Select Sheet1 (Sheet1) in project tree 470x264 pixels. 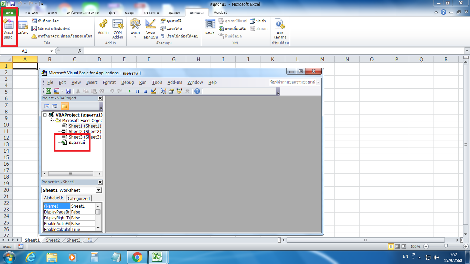pyautogui.click(x=85, y=126)
